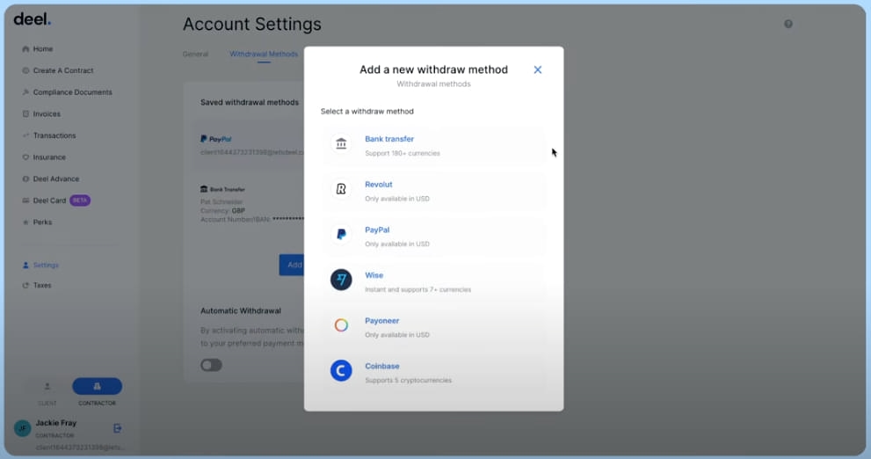Click the Create A Contract sidebar icon

[x=25, y=70]
